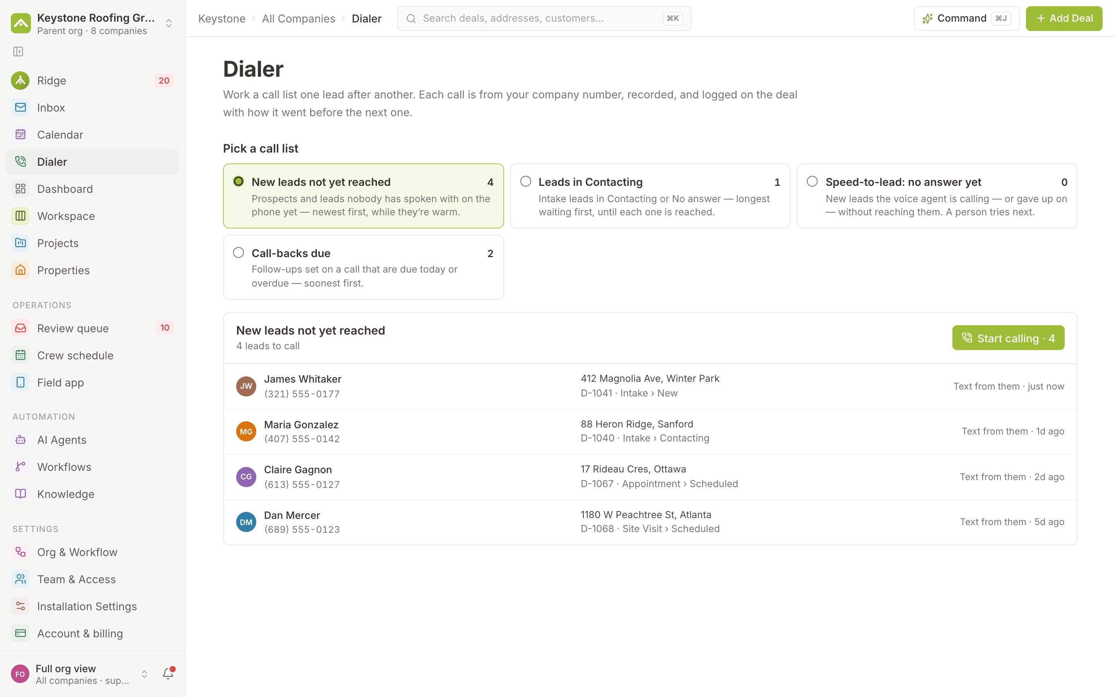
Task: Click the Dialer phone icon
Action: click(x=20, y=161)
